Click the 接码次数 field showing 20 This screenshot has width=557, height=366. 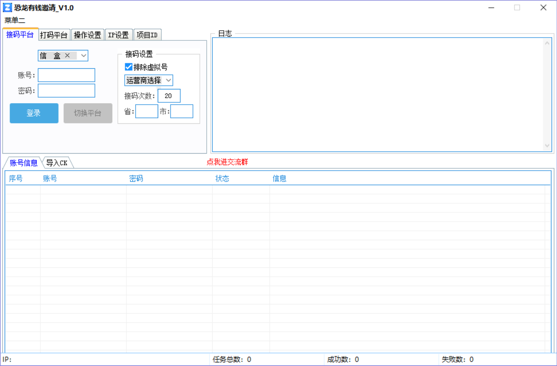[169, 96]
